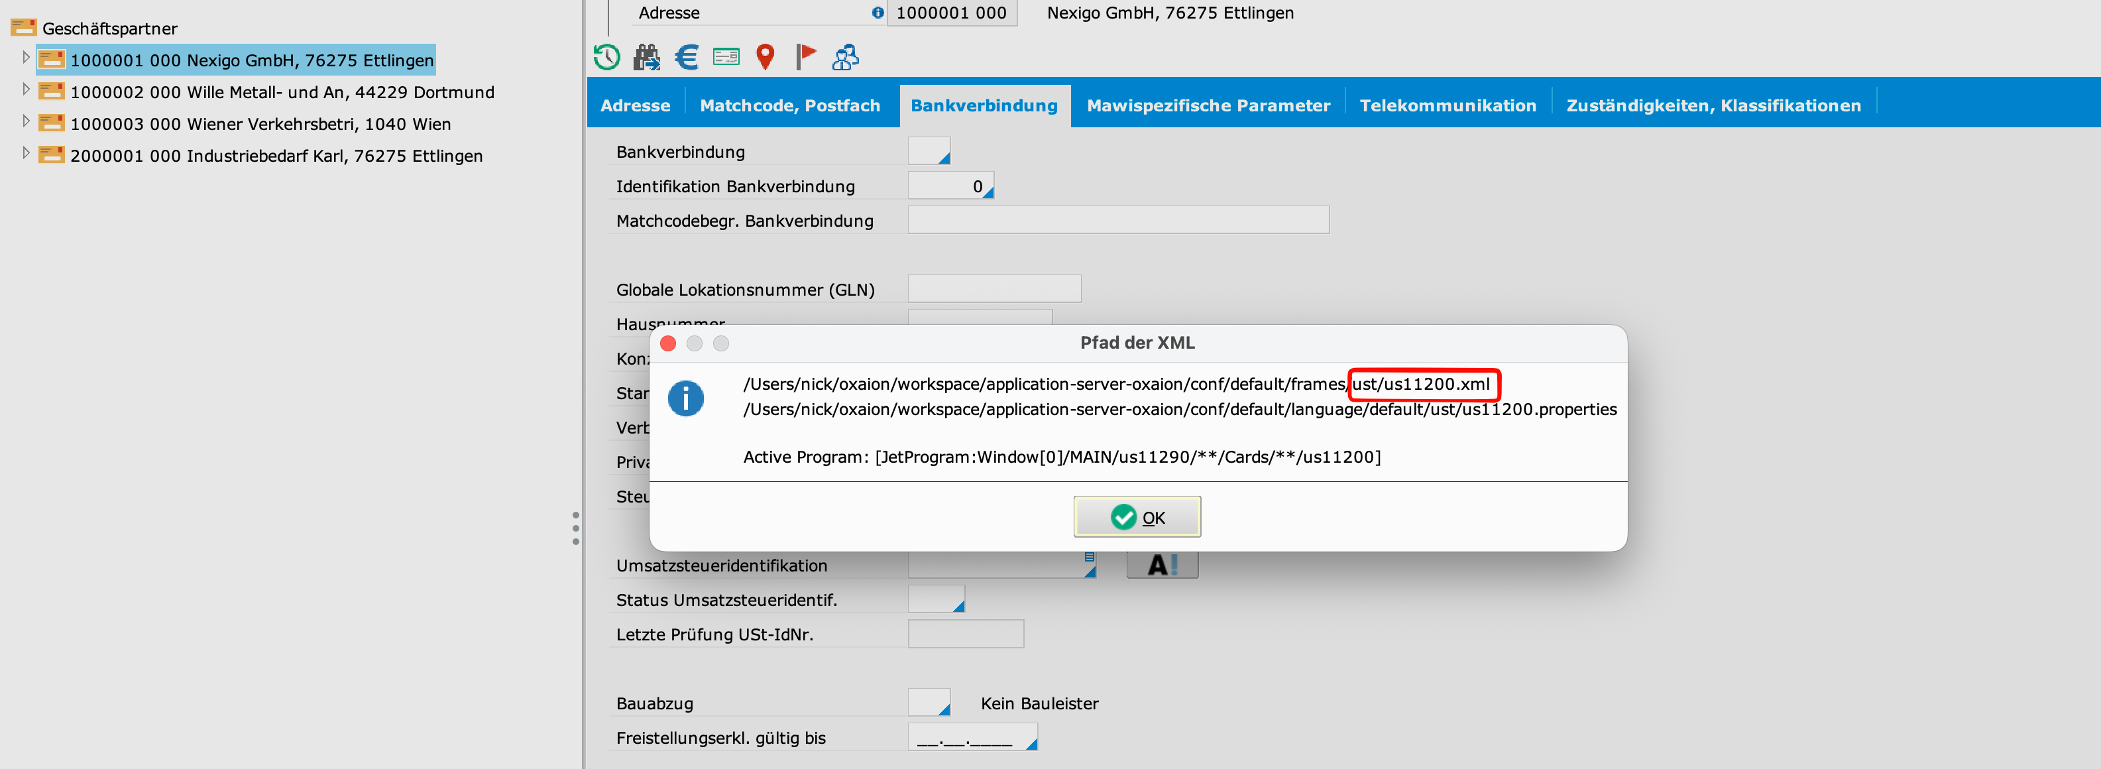Switch to the Telekommunikation tab
Image resolution: width=2101 pixels, height=769 pixels.
pos(1448,104)
